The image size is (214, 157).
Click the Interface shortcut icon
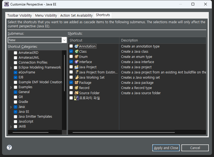[76, 62]
